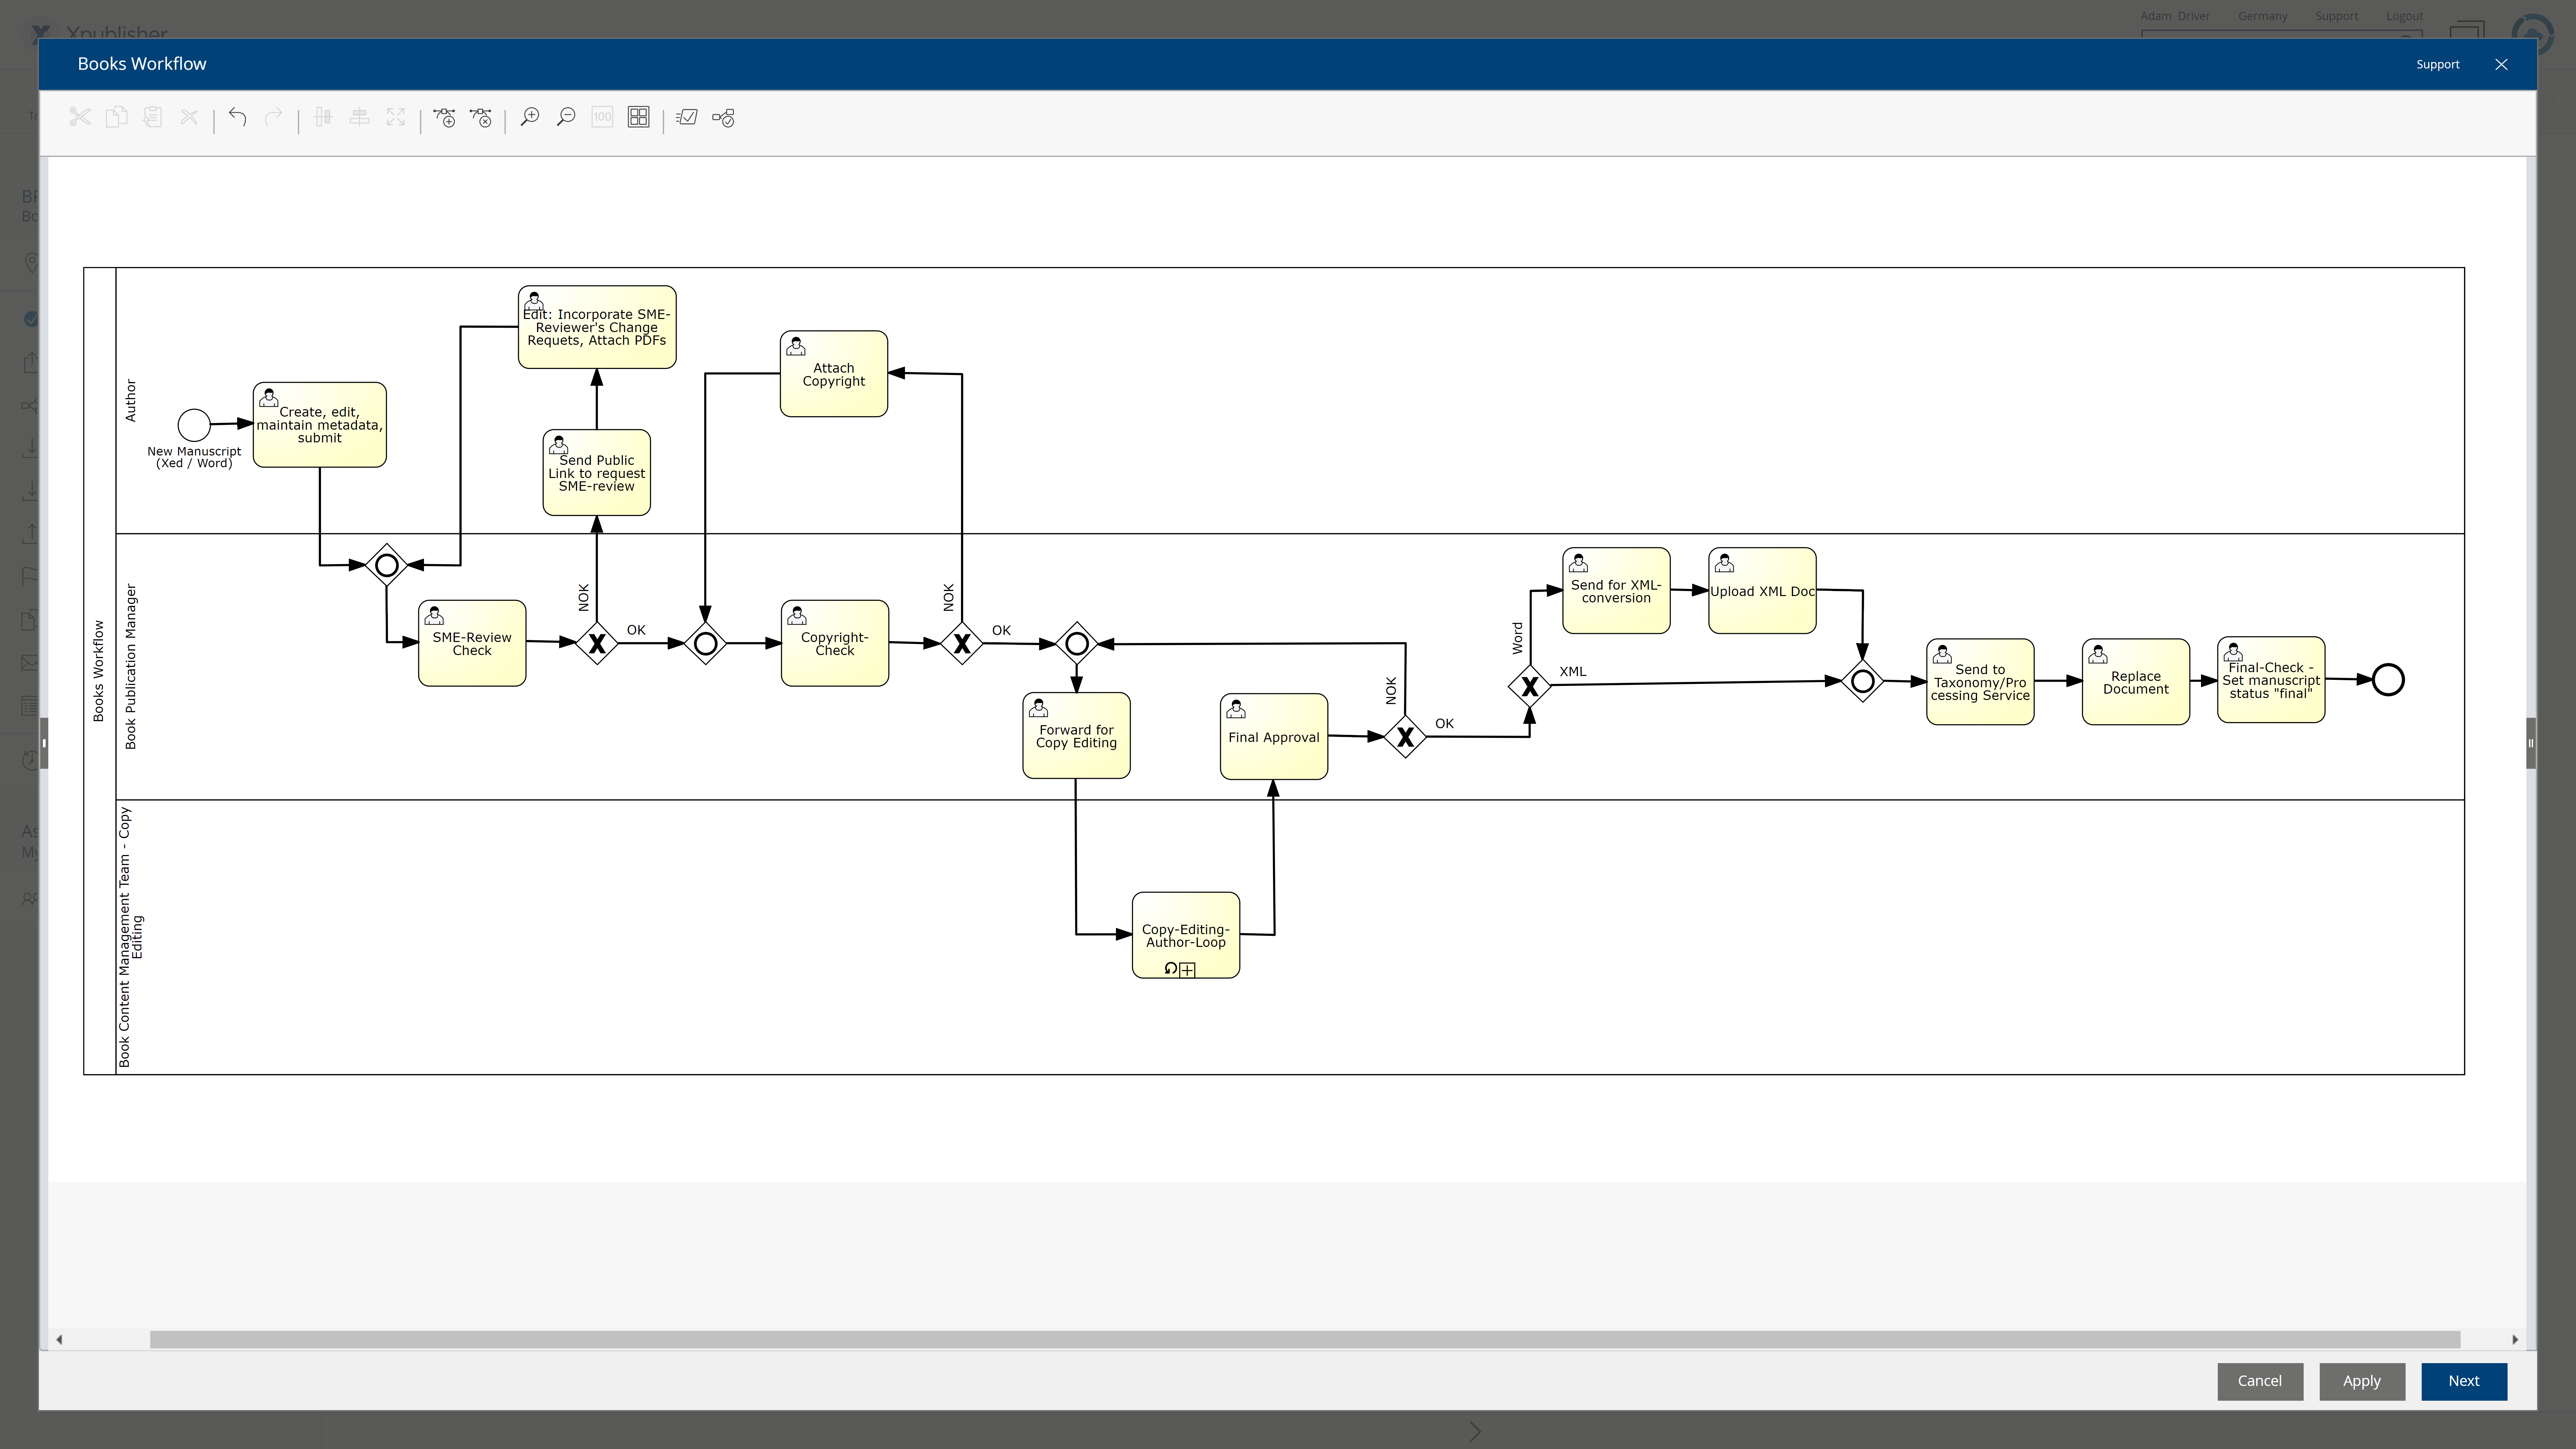Click the Undo arrow icon
The height and width of the screenshot is (1449, 2576).
[x=237, y=117]
